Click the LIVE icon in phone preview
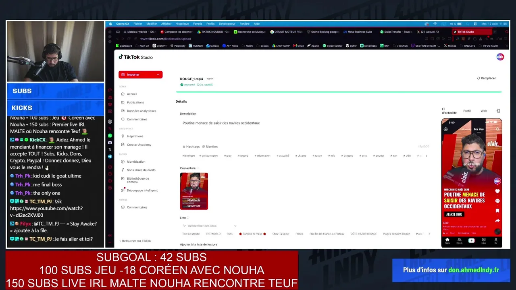This screenshot has height=290, width=516. [446, 129]
